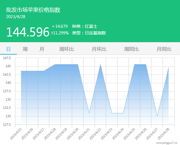The width and height of the screenshot is (180, 145).
Task: Click the 类型：日定基指数 label
Action: [89, 33]
